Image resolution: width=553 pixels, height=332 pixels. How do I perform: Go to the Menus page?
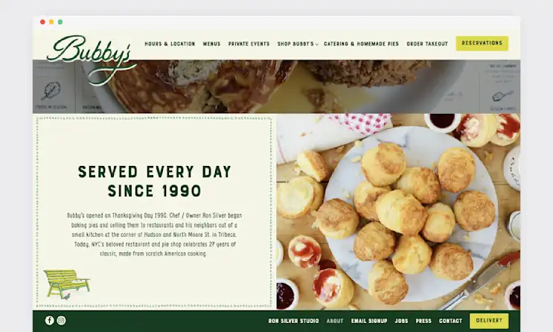click(211, 44)
